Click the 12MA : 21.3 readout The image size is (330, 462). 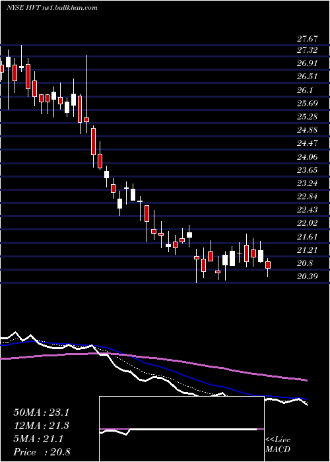(x=41, y=426)
